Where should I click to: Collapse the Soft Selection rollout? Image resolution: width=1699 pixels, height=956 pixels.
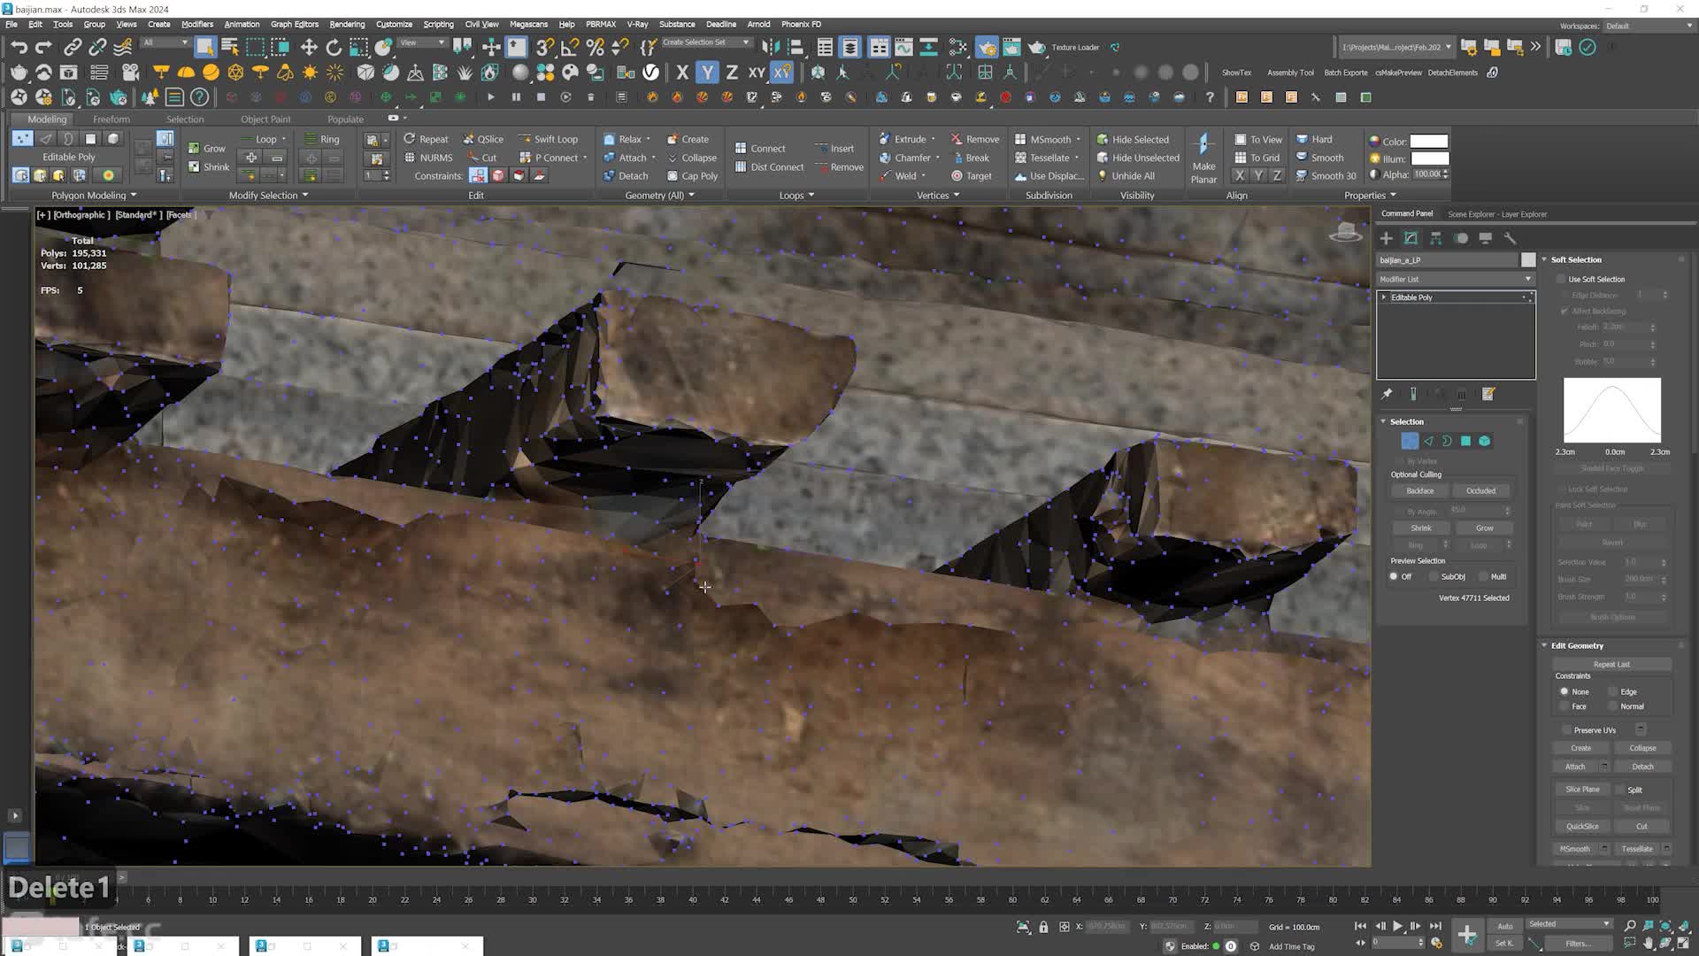point(1544,259)
